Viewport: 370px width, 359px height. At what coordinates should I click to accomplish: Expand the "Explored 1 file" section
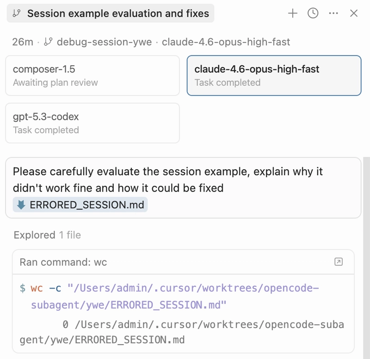tap(47, 235)
